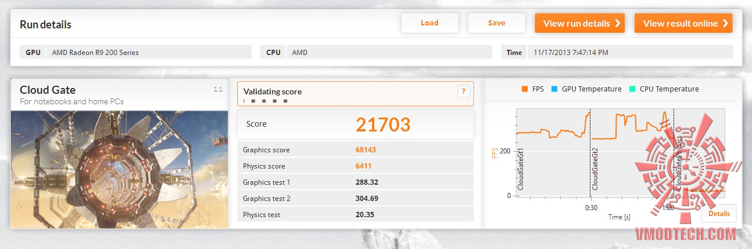
Task: Click the validating progress dots indicator
Action: pyautogui.click(x=265, y=101)
